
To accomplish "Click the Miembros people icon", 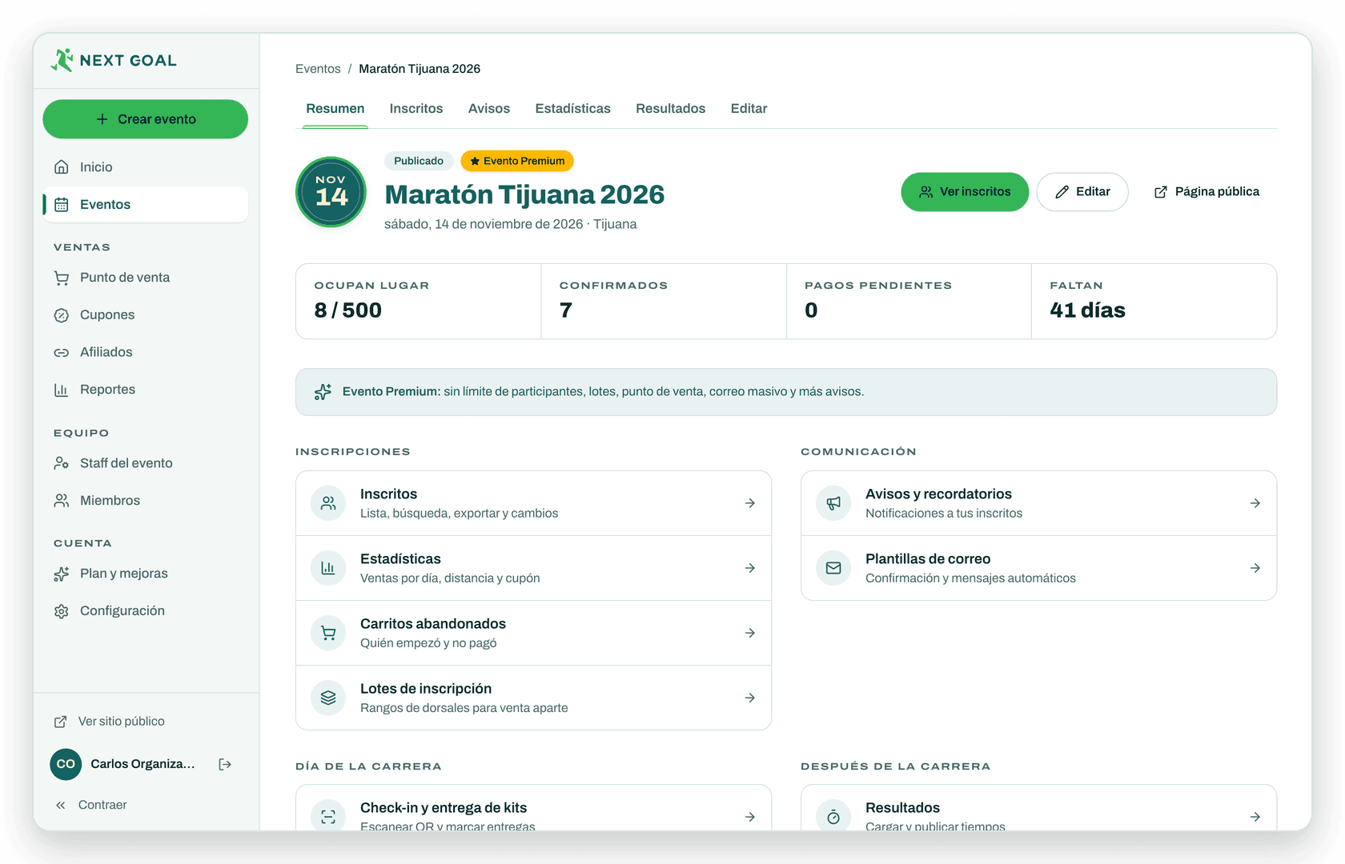I will (62, 501).
